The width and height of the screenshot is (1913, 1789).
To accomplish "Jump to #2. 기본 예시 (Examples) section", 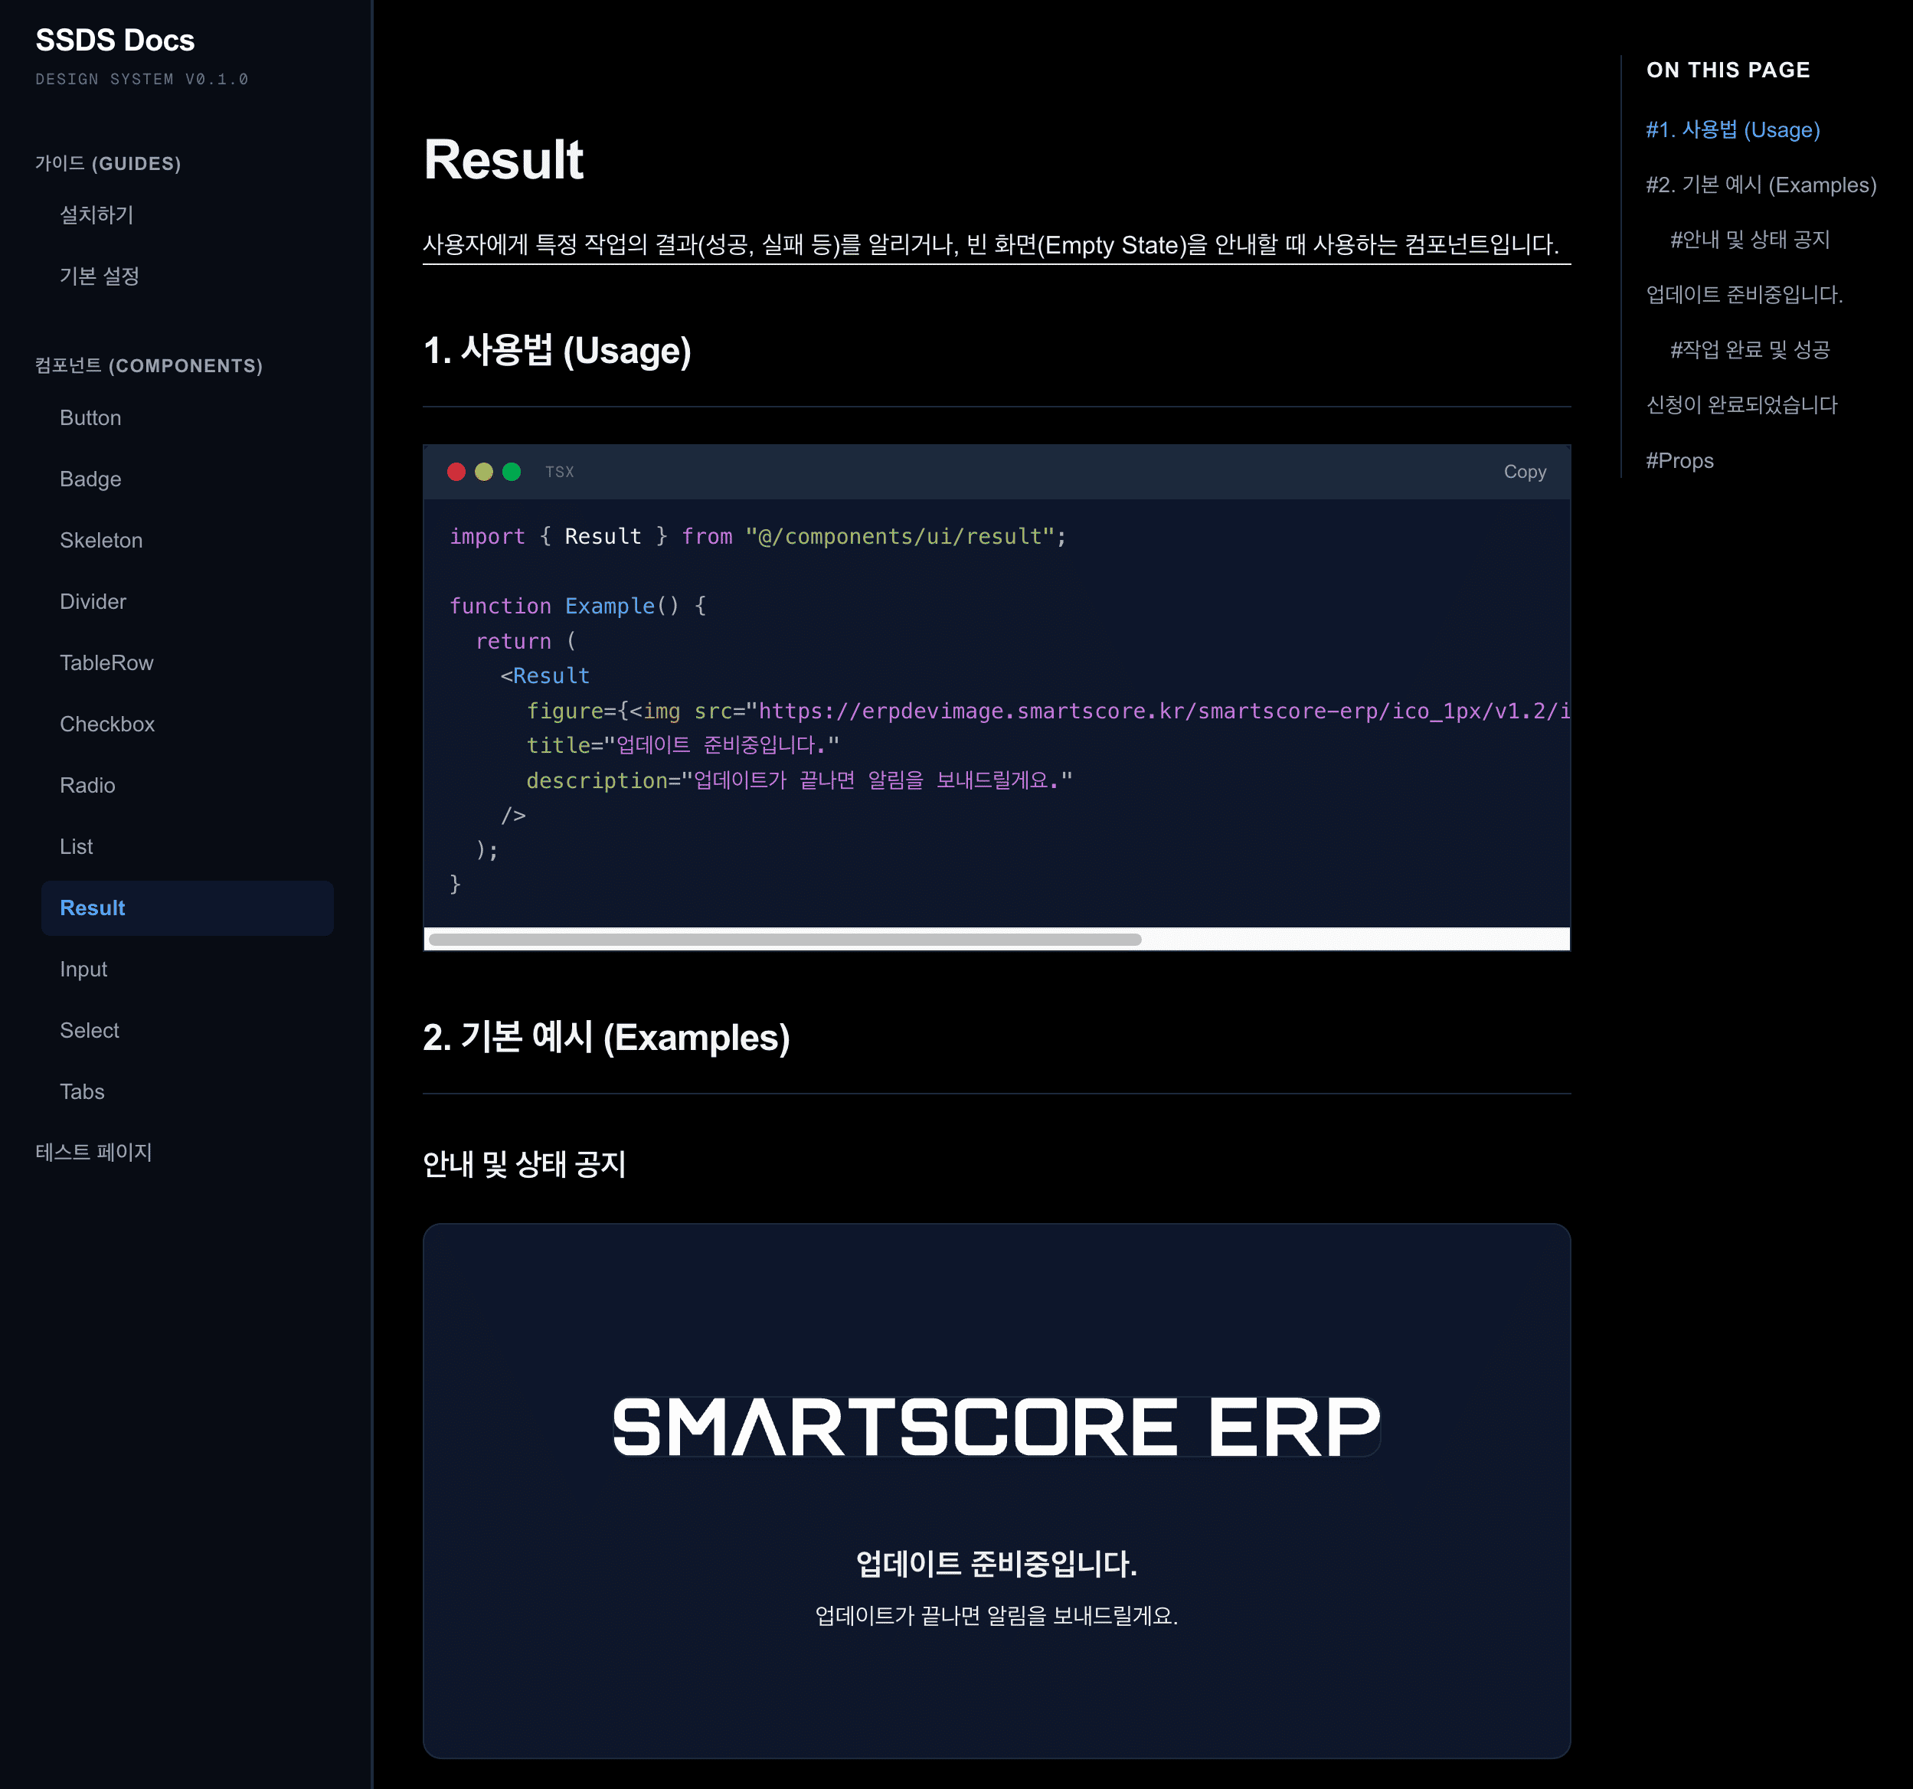I will tap(1761, 185).
